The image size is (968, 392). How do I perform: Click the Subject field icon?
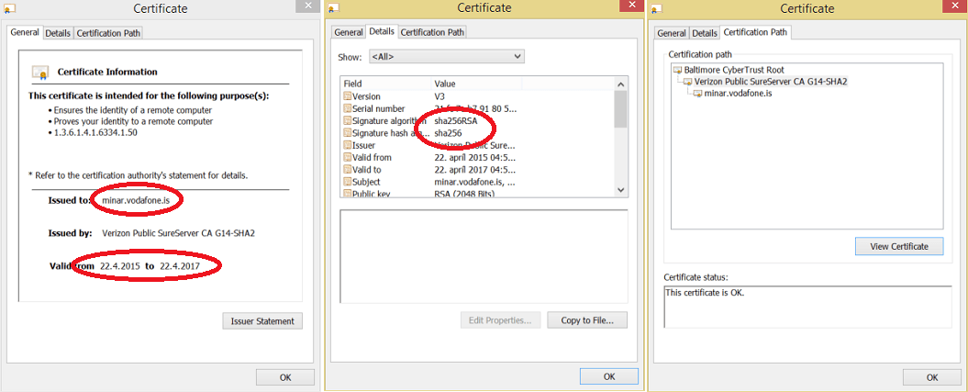347,182
